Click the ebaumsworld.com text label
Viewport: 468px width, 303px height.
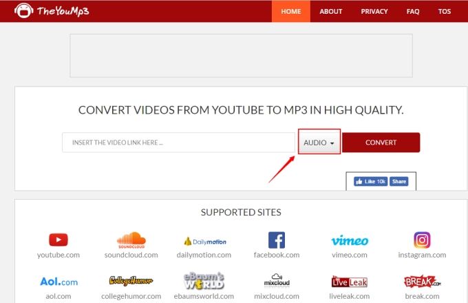tap(204, 296)
